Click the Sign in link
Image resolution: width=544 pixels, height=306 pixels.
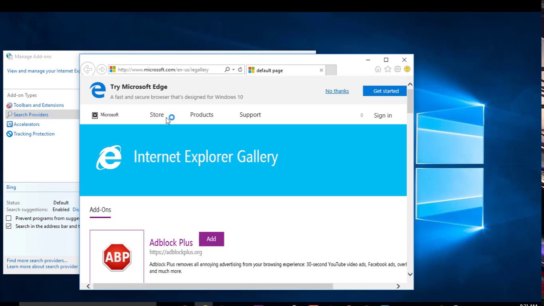point(382,115)
